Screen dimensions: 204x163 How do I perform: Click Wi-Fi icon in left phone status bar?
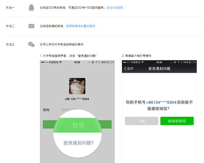[x=61, y=62]
